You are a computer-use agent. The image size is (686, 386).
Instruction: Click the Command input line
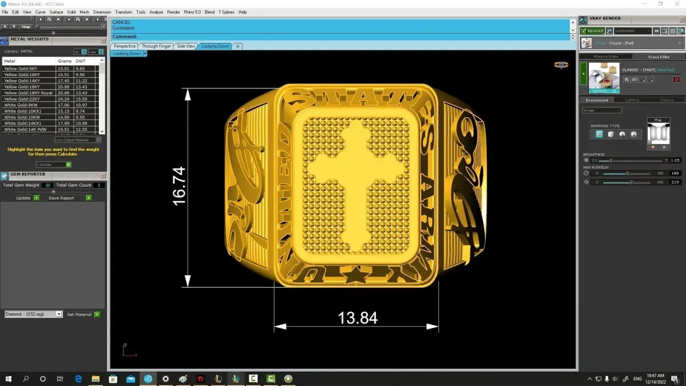point(341,37)
